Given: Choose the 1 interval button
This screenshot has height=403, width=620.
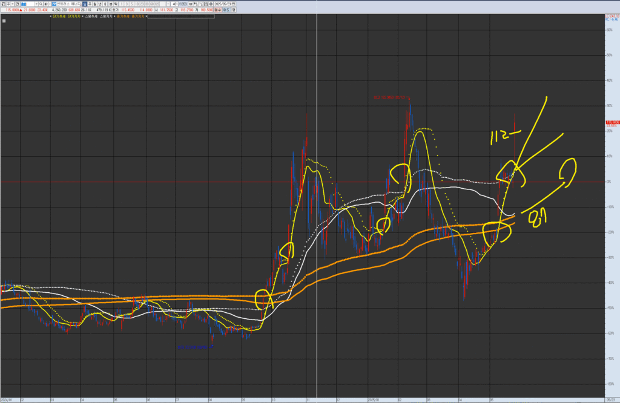Looking at the screenshot, I should (122, 4).
